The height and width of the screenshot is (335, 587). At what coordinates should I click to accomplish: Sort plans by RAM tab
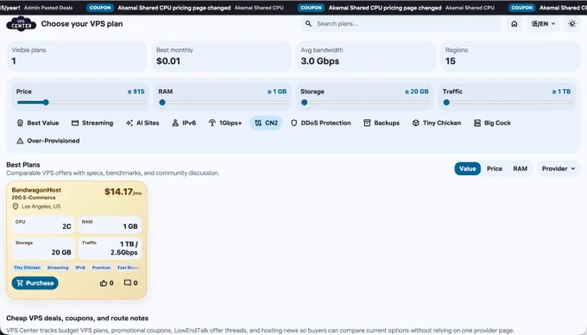pyautogui.click(x=520, y=169)
